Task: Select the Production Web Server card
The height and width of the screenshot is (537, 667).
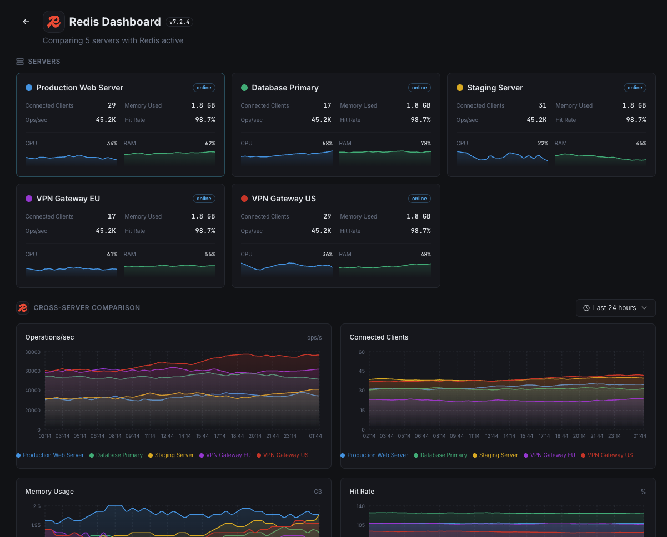Action: pos(120,124)
